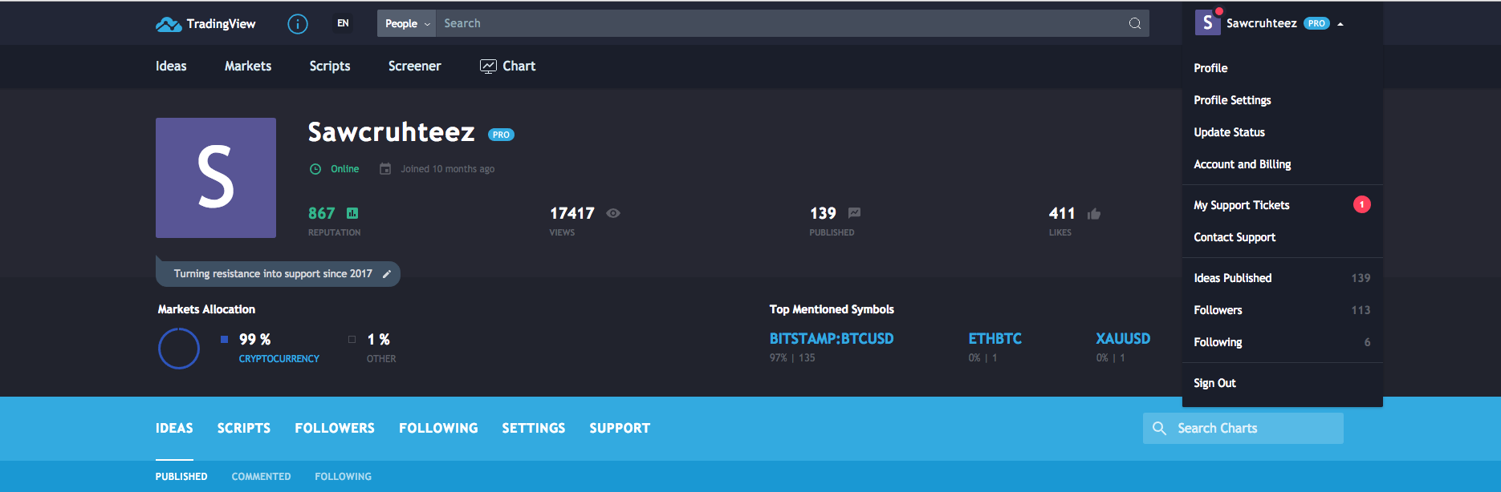Select Contact Support in menu
1501x492 pixels.
click(x=1282, y=237)
